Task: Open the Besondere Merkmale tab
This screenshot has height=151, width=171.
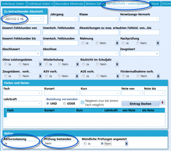Action: (69, 4)
